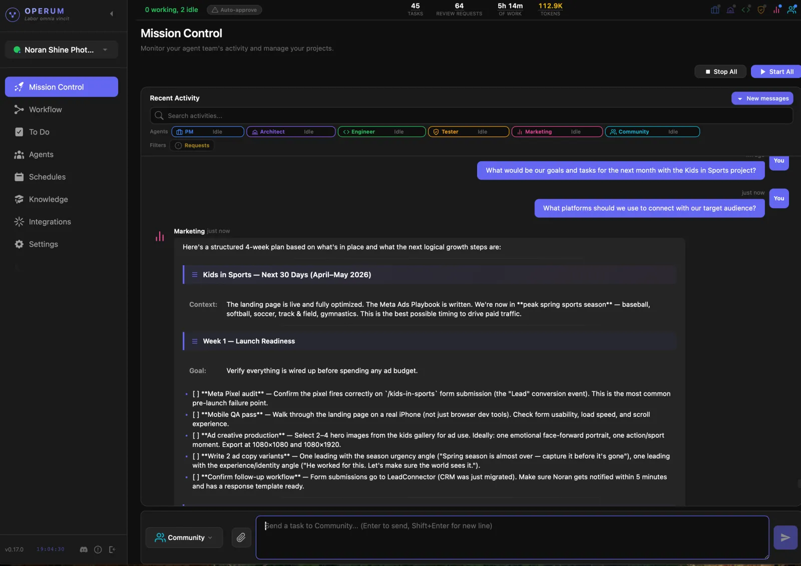Switch to the Knowledge sidebar item
The width and height of the screenshot is (801, 566).
[48, 199]
